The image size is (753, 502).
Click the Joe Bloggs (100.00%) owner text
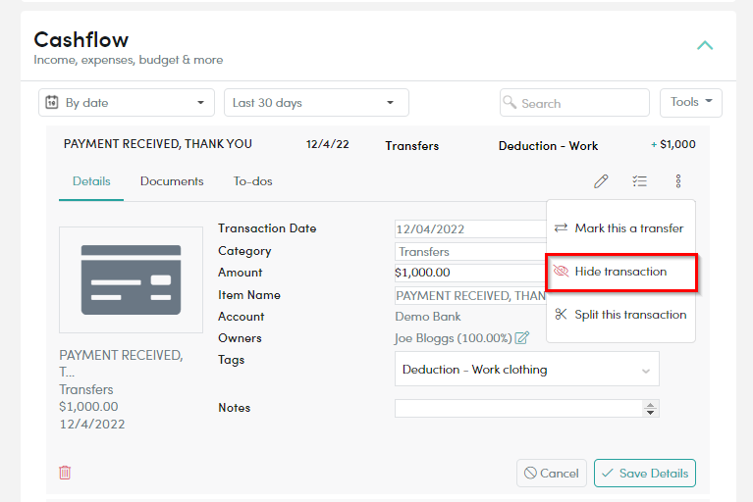pyautogui.click(x=454, y=338)
